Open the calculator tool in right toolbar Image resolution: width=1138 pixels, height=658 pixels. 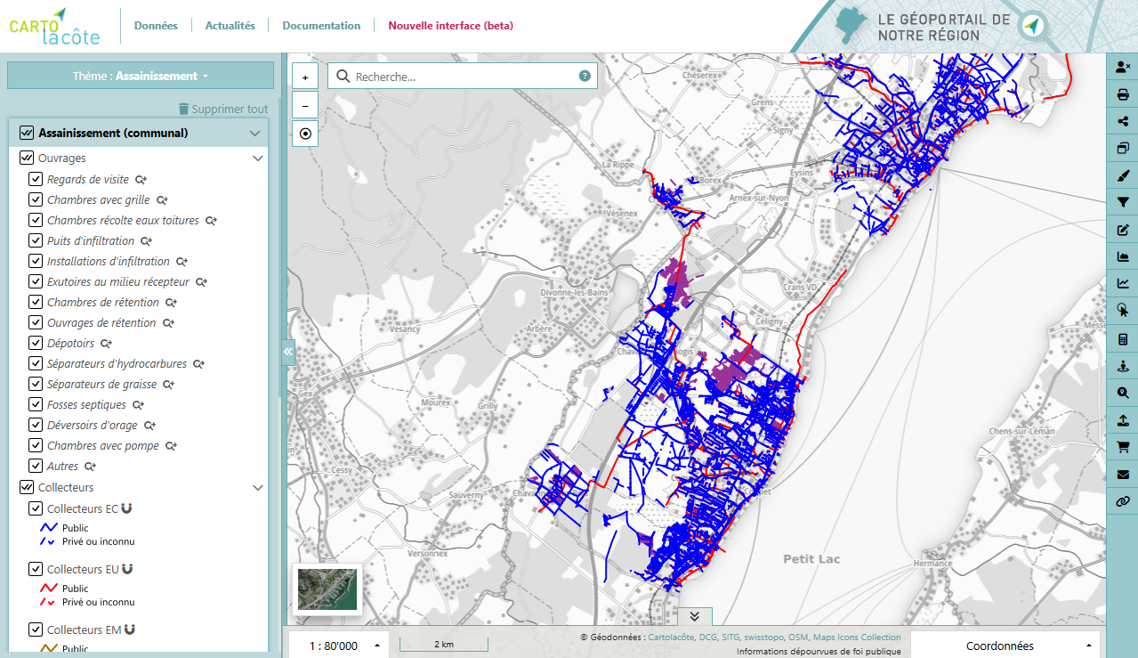click(1123, 338)
